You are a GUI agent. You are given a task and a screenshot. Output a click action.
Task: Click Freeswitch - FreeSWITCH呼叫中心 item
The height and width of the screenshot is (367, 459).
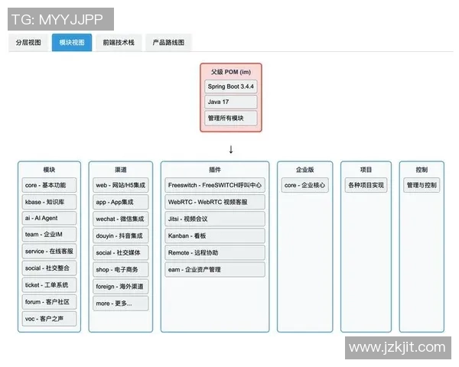coord(215,185)
